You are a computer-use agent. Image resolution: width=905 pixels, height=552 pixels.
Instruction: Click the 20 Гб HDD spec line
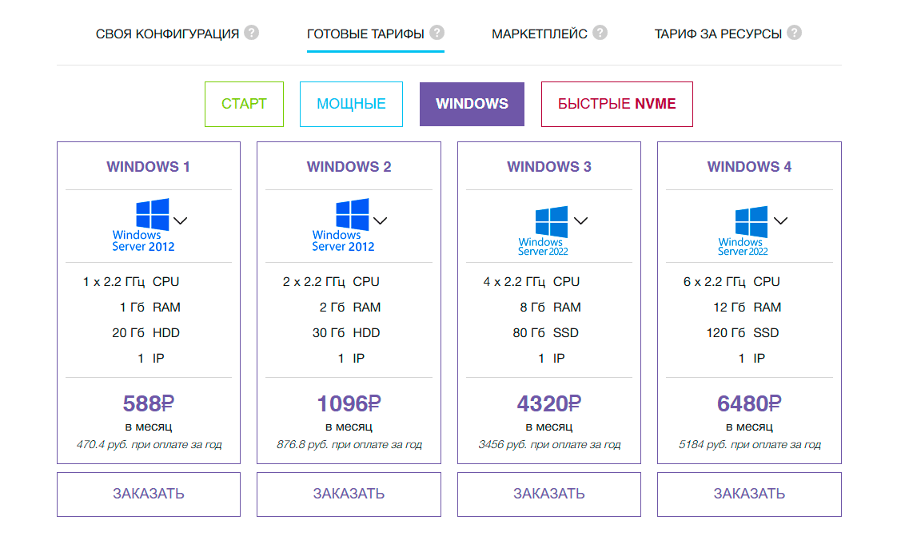tap(146, 333)
